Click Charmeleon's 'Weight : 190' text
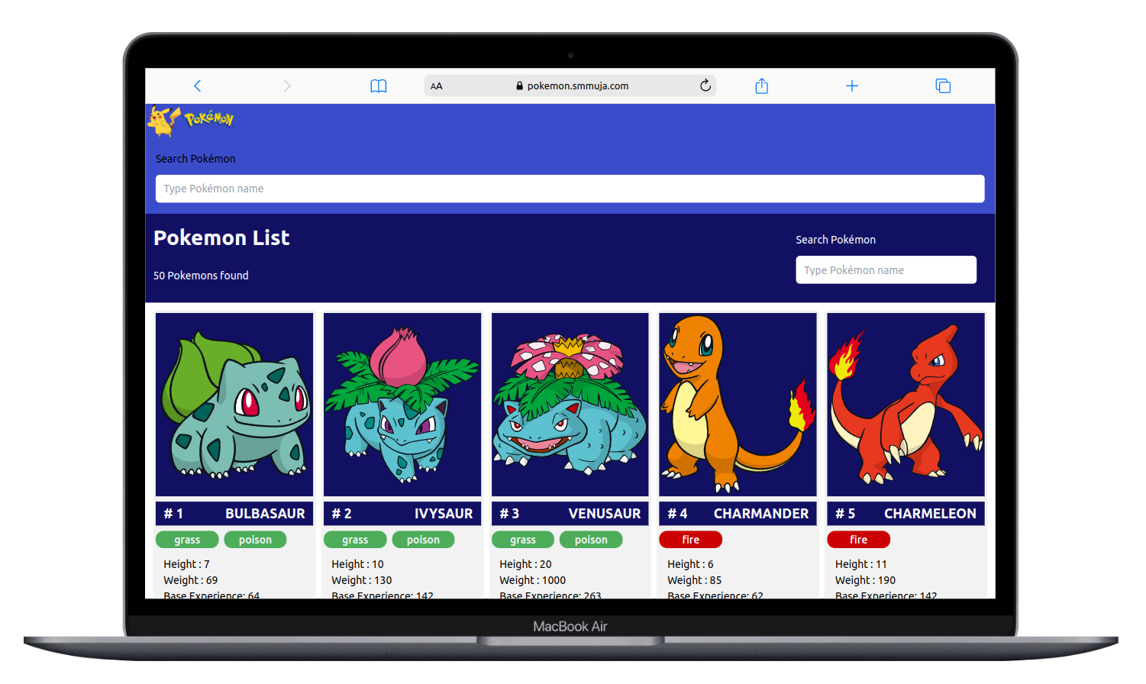This screenshot has height=684, width=1146. pos(866,580)
